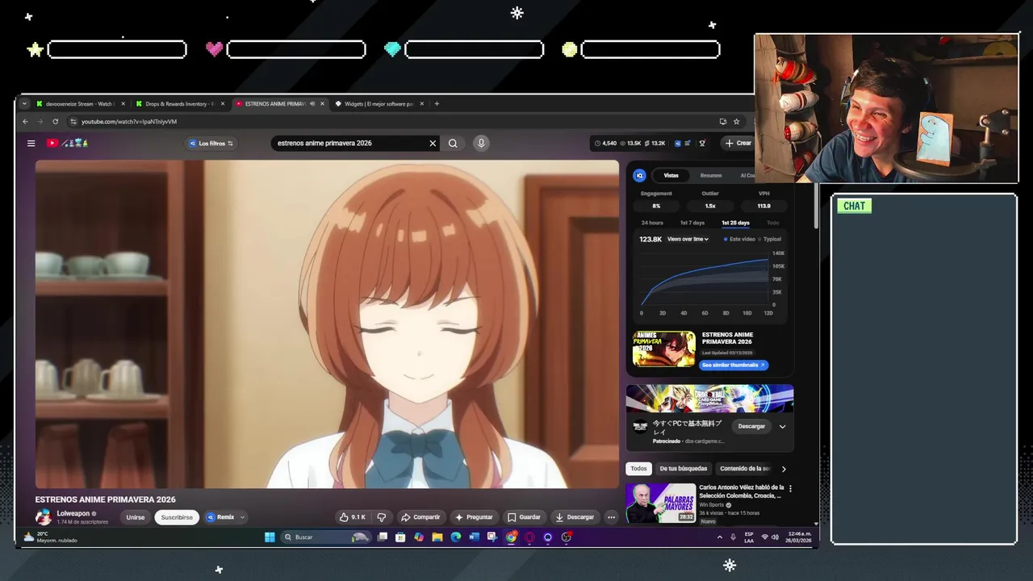
Task: Click the Dragon Ball ad banner
Action: (x=710, y=399)
